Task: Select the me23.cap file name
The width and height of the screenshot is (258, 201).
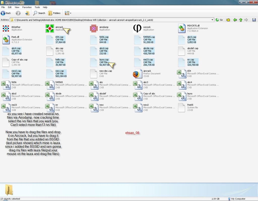Action: click(148, 60)
